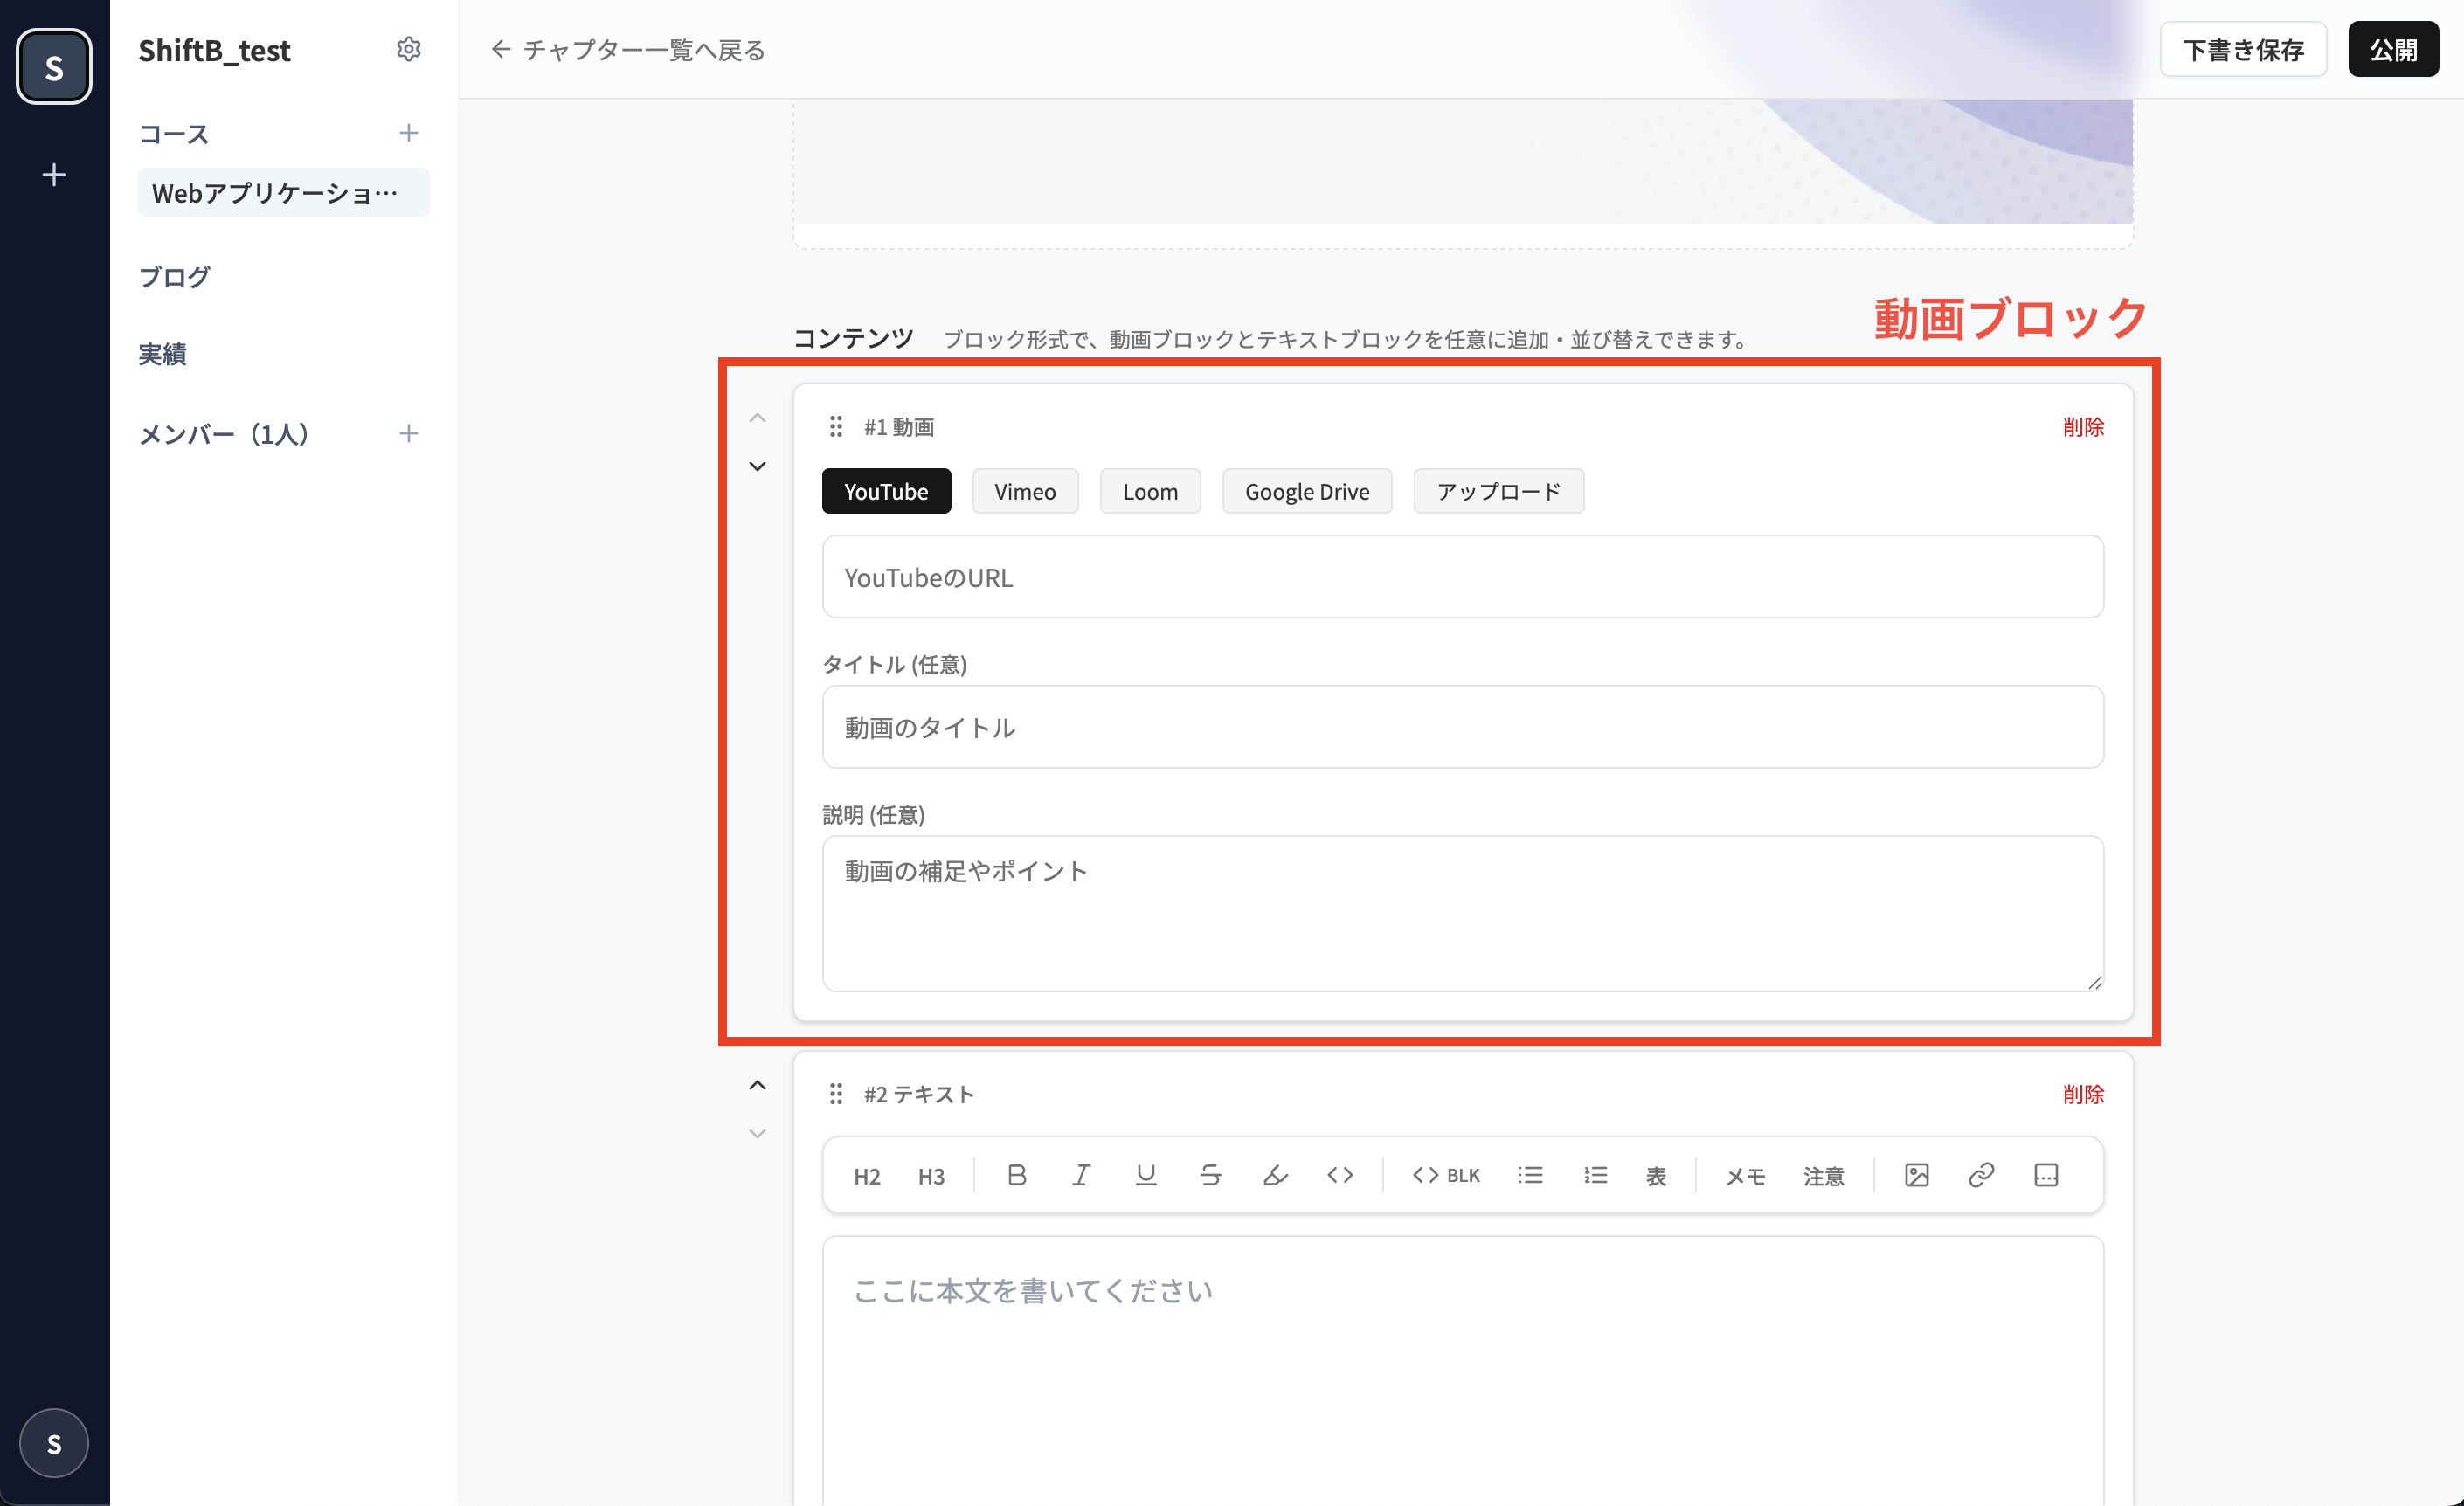2464x1506 pixels.
Task: Click the YouTubeのURL input field
Action: pos(1462,577)
